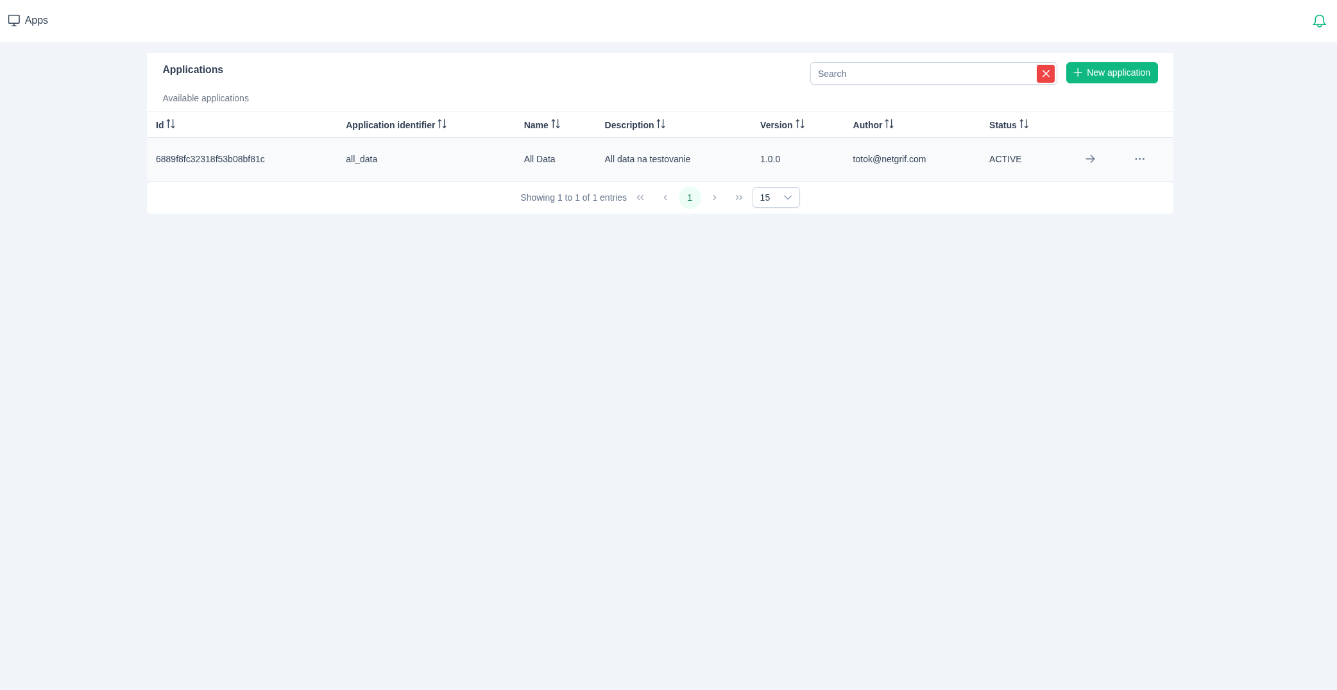Open the entries-per-page dropdown showing 15

tap(776, 198)
